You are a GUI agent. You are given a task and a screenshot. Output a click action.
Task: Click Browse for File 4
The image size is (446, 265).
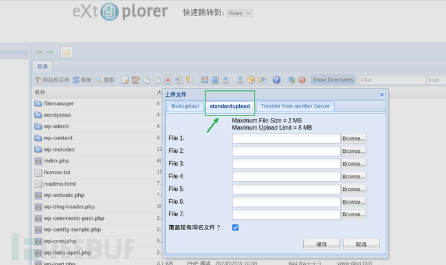[354, 177]
